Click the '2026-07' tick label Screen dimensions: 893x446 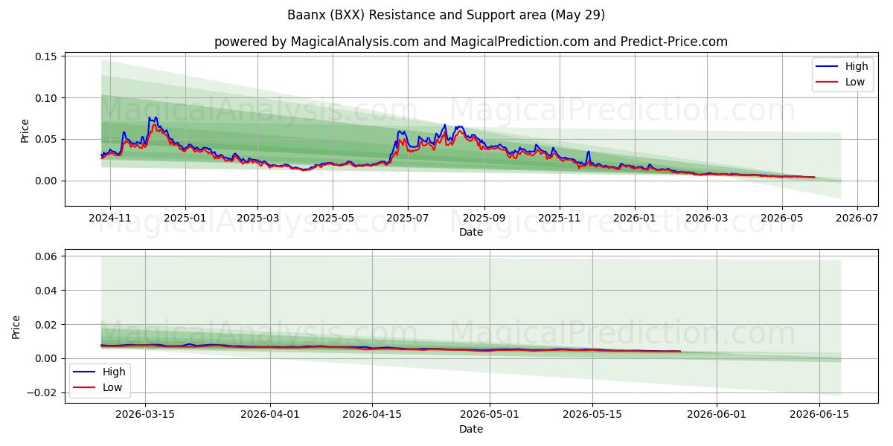(857, 219)
